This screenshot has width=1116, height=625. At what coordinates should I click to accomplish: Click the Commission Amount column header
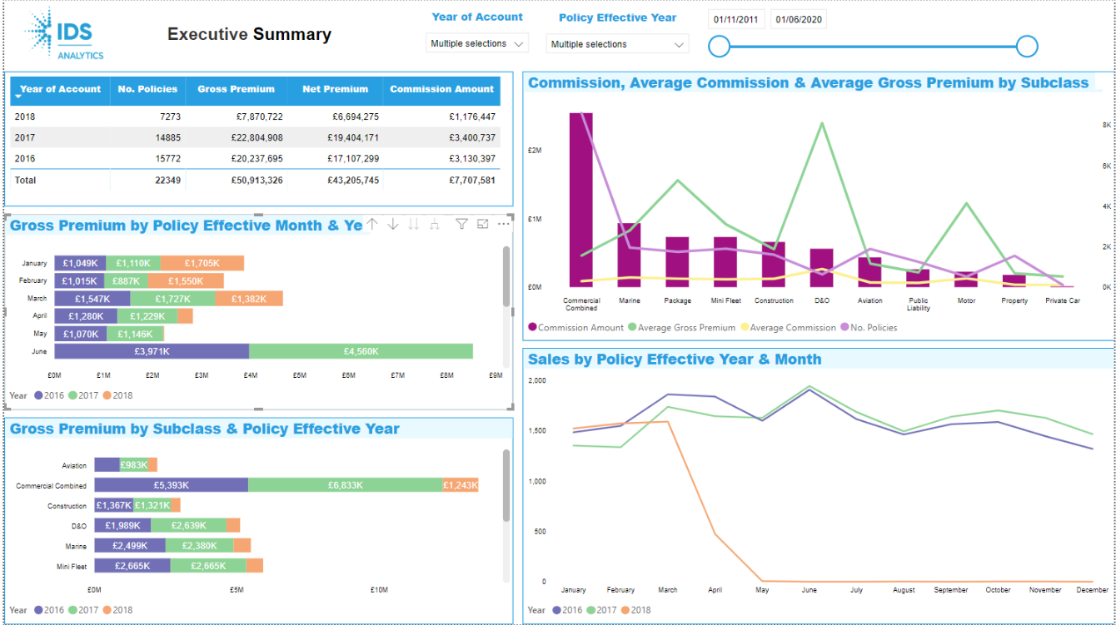tap(441, 90)
